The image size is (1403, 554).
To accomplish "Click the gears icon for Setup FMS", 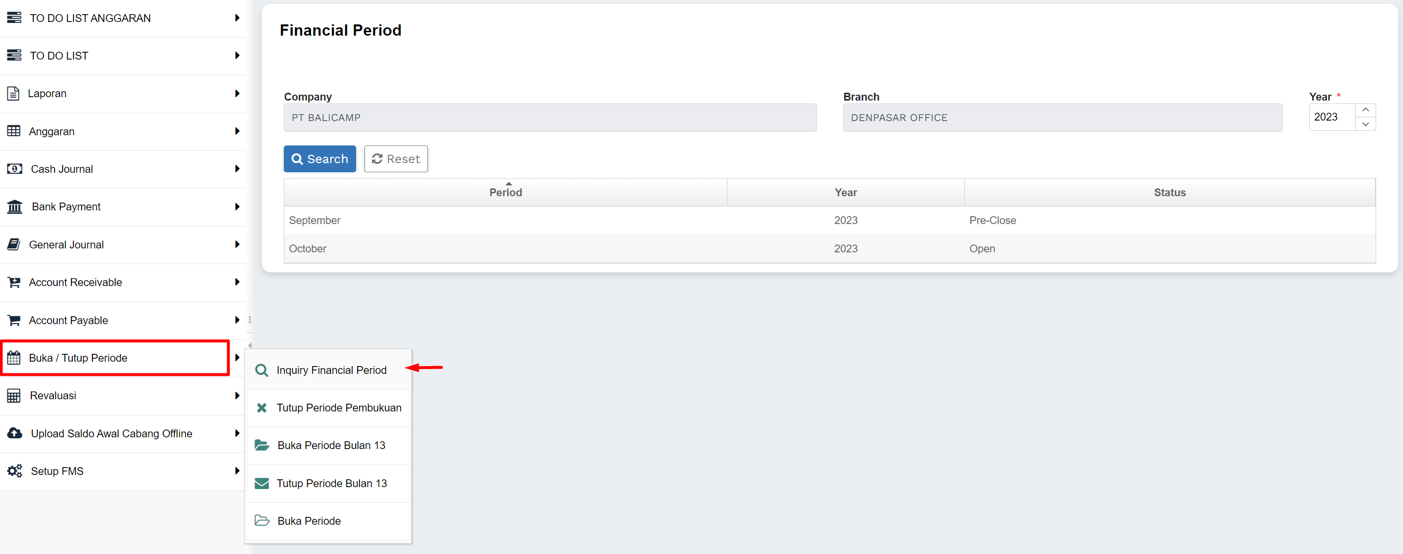I will point(15,472).
